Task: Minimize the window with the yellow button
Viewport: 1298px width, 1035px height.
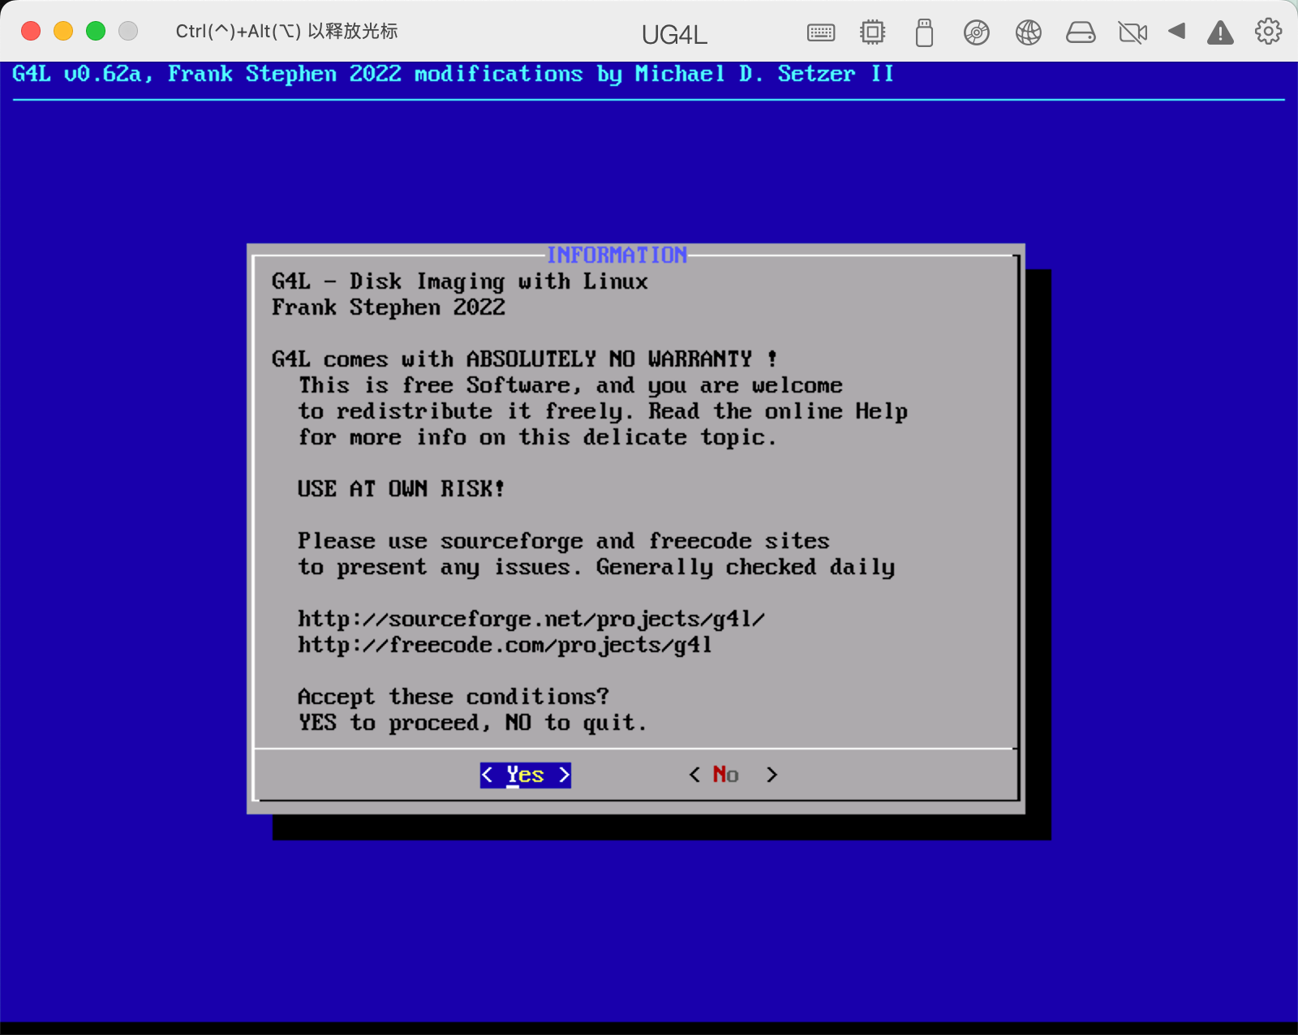Action: click(63, 31)
